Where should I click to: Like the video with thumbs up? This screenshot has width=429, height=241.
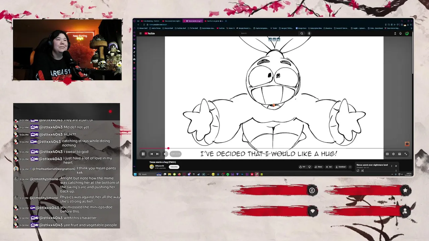tap(302, 167)
